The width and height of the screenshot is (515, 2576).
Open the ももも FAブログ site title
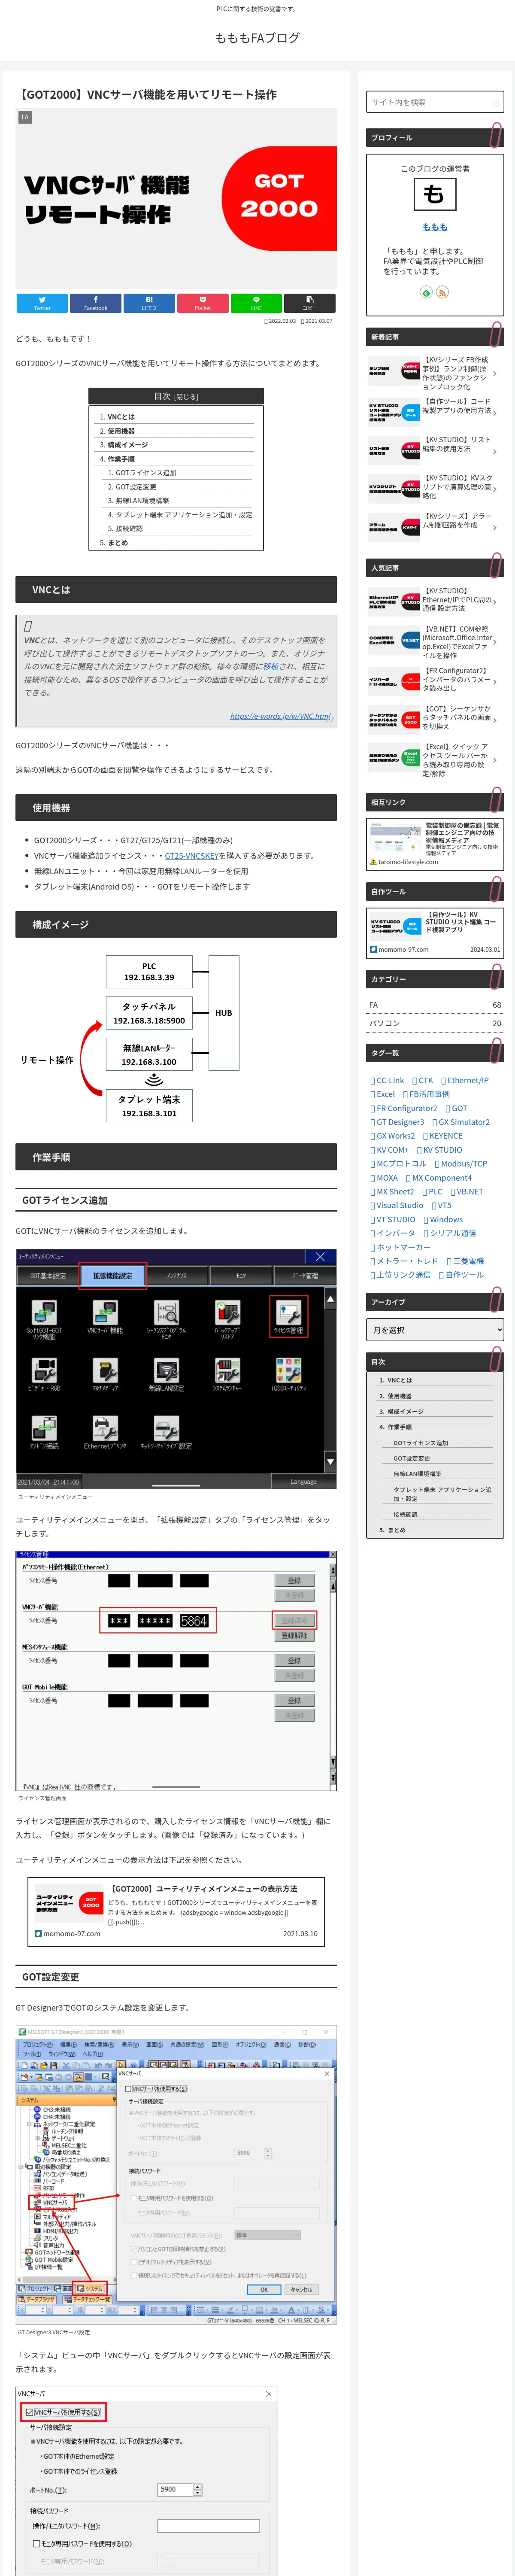point(257,38)
